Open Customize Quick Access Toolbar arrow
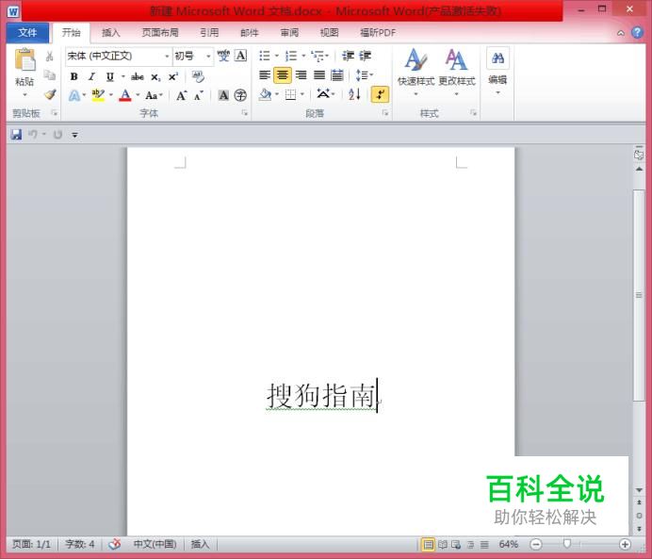652x559 pixels. 74,135
